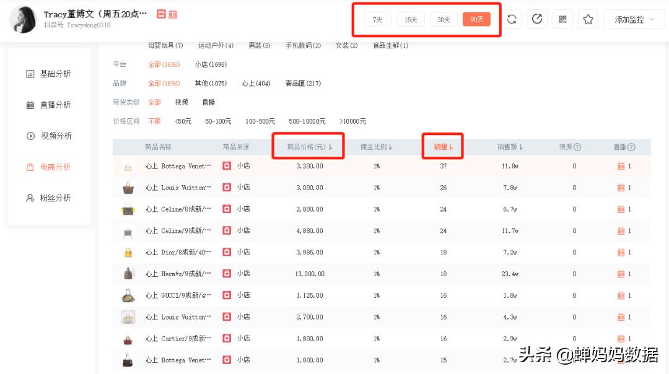Open 添加监控 dropdown

(634, 19)
